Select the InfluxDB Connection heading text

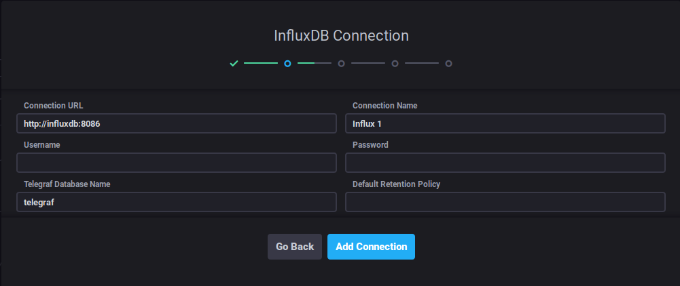pos(341,35)
